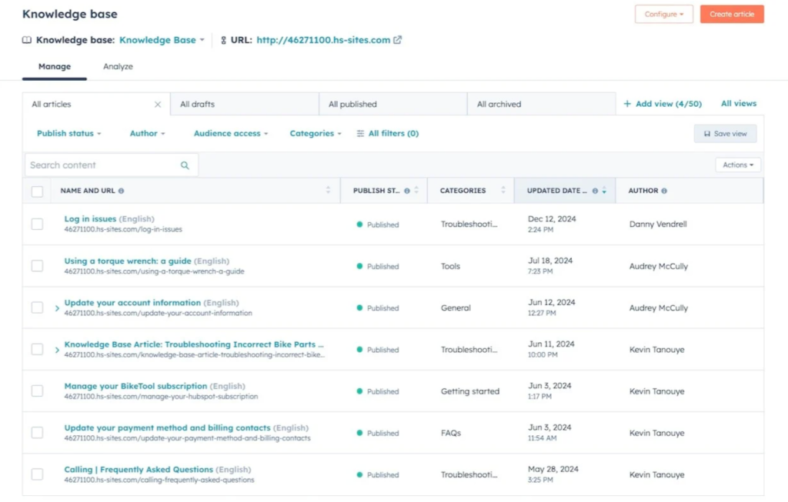Screen dimensions: 788x502
Task: Click the knowledge base book icon
Action: pyautogui.click(x=26, y=38)
